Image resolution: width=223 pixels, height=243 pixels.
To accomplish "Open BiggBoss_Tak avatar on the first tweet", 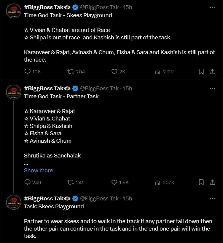I will tap(14, 11).
